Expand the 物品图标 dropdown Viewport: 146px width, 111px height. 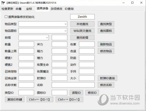click(66, 31)
